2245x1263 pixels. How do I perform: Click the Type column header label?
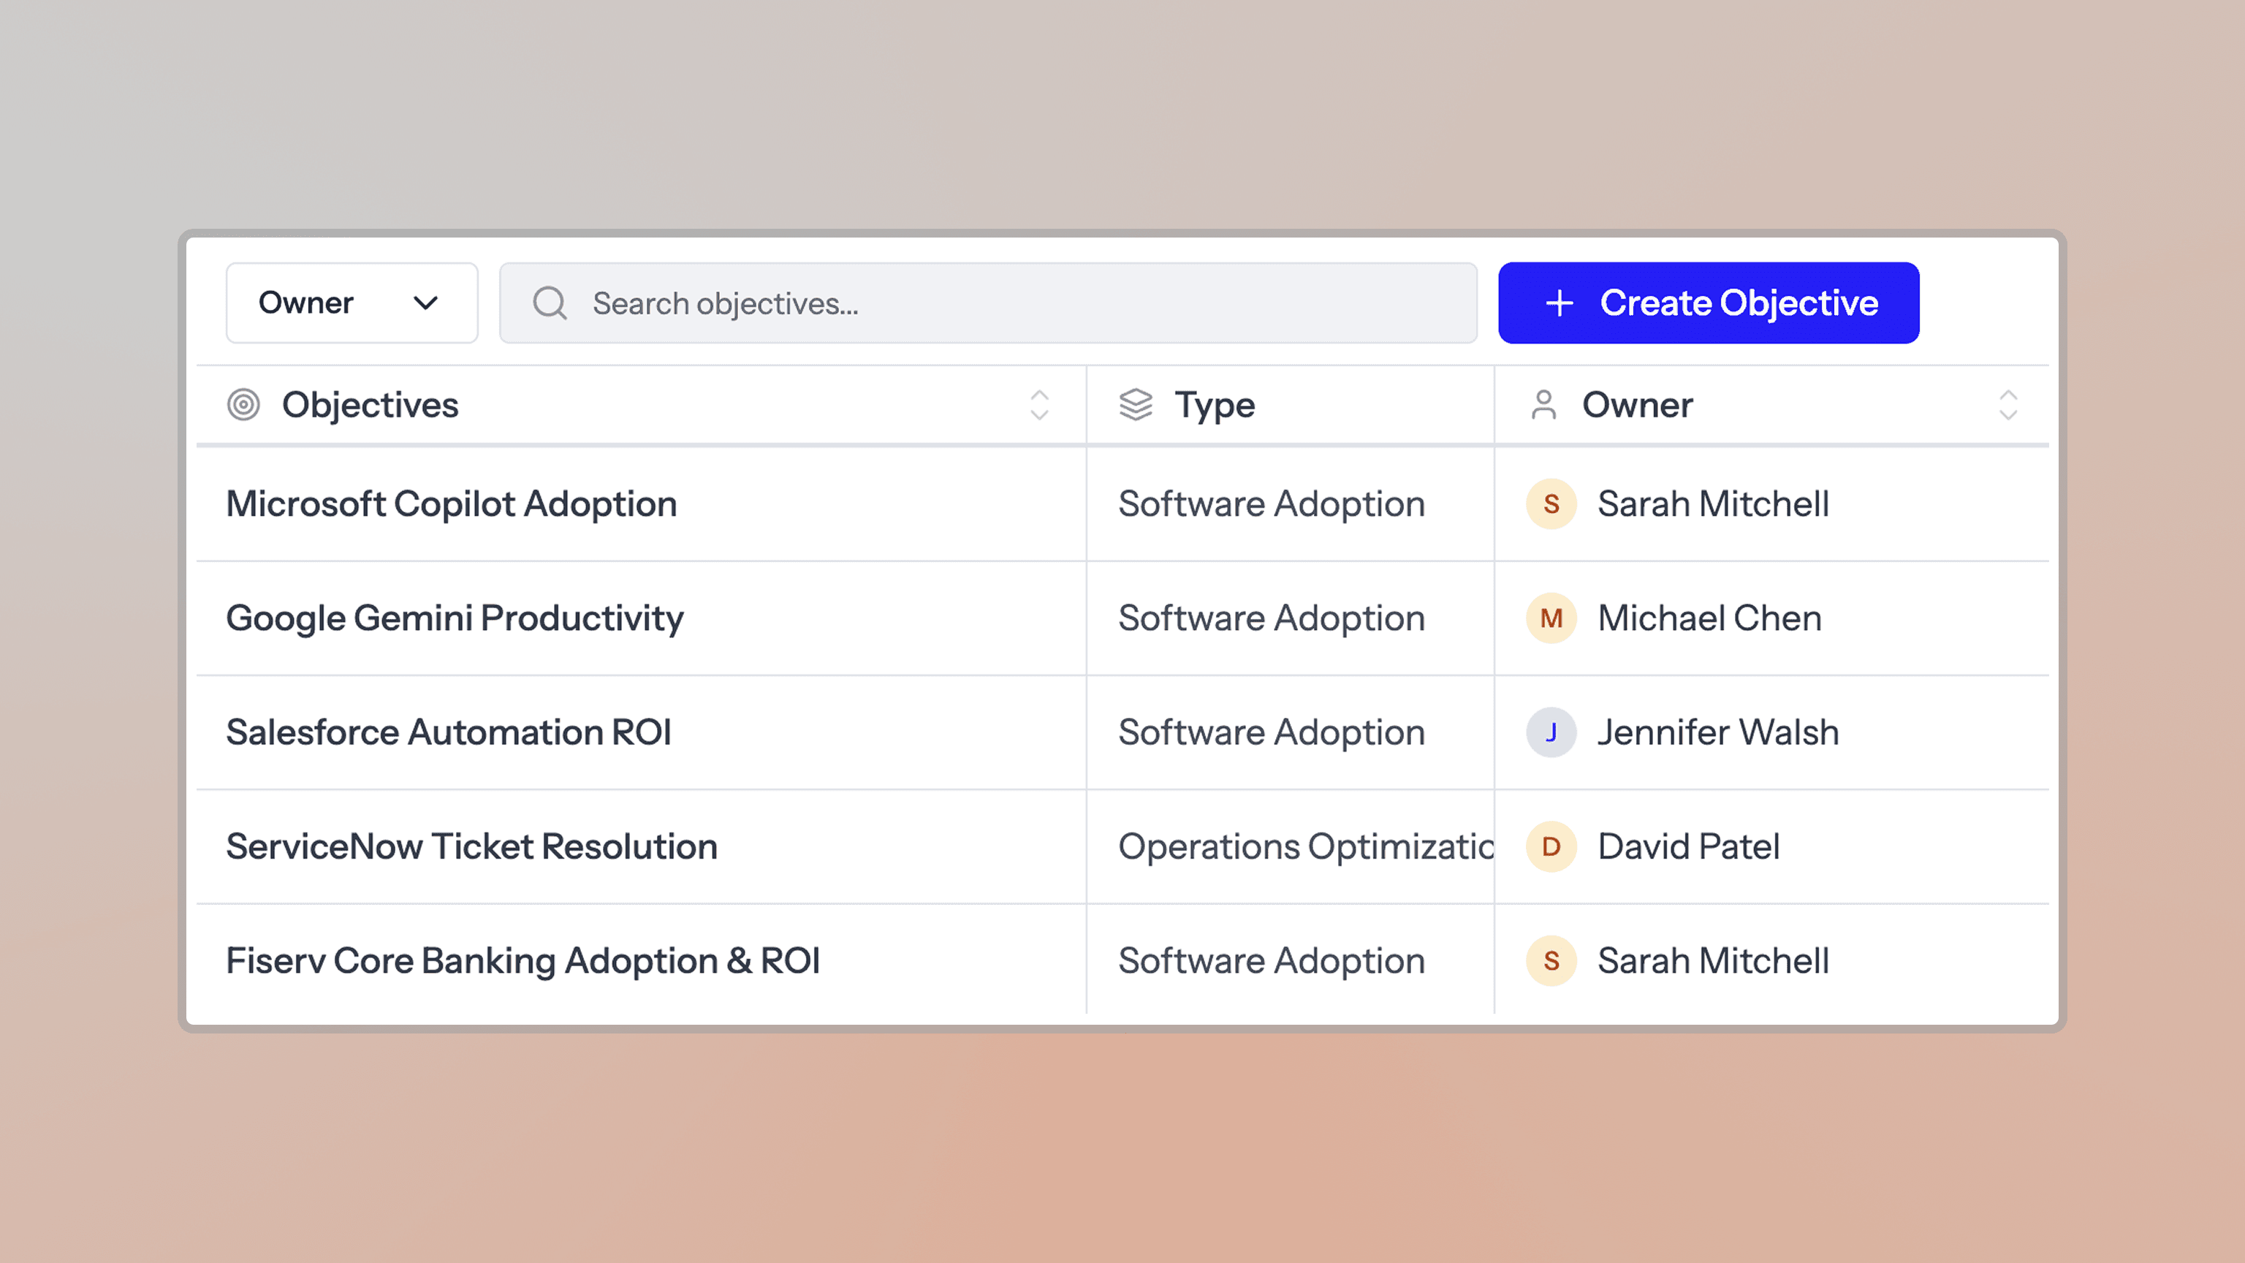(1215, 406)
